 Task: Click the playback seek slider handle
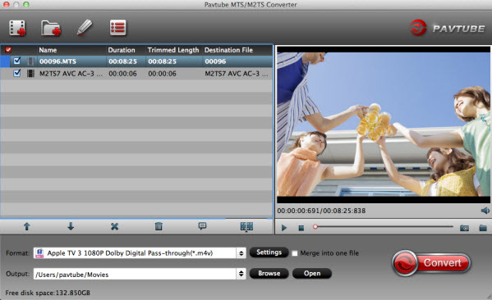315,226
